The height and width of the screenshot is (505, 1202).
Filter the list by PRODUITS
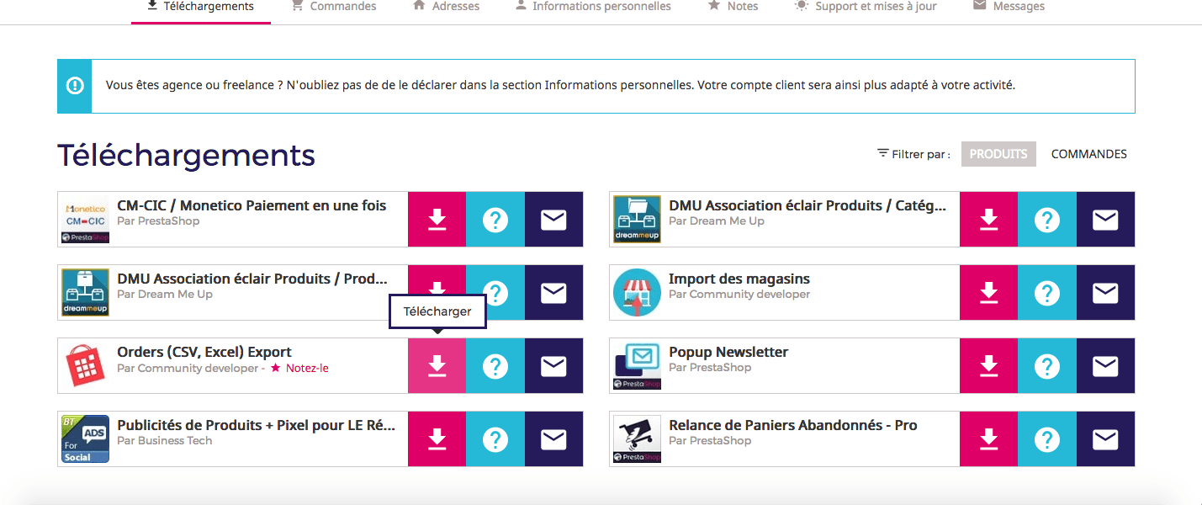tap(998, 154)
